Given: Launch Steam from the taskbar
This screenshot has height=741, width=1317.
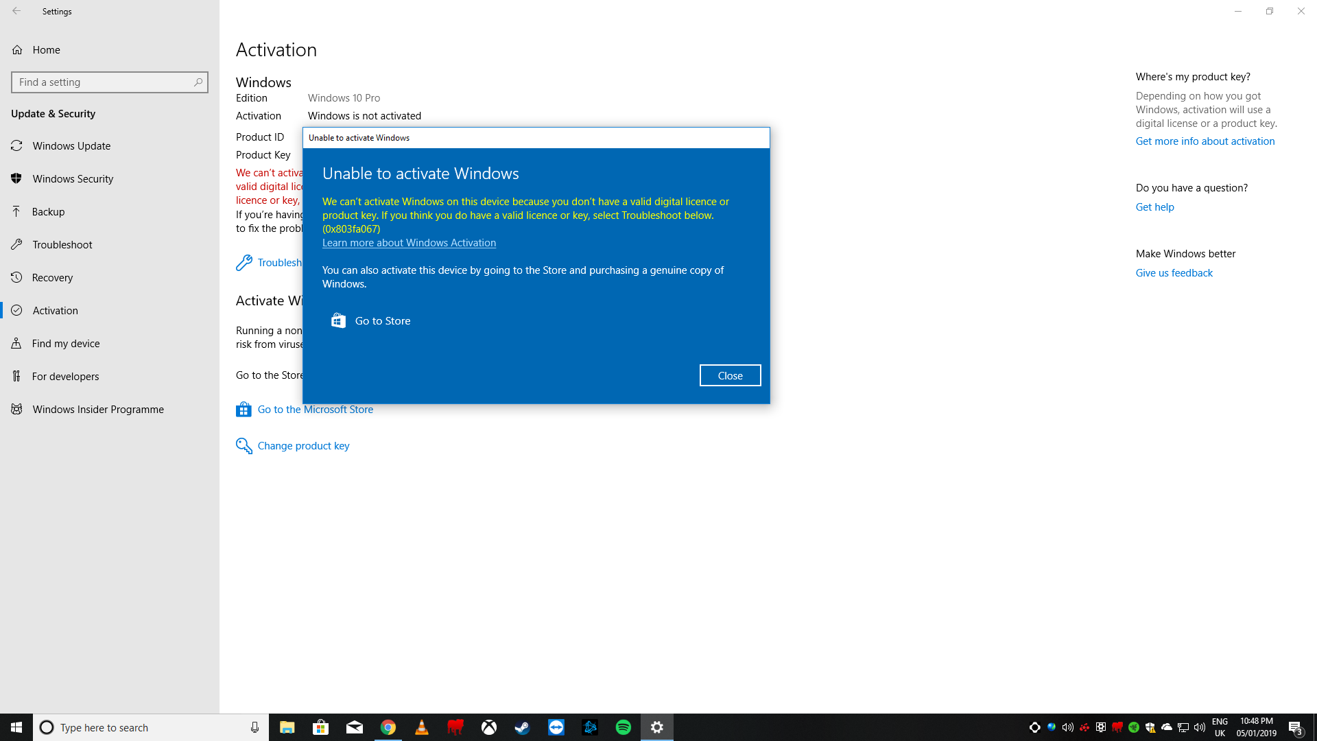Looking at the screenshot, I should click(523, 727).
